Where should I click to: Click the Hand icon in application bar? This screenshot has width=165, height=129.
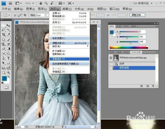(41, 3)
